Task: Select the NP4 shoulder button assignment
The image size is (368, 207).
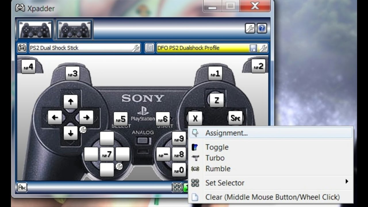Action: pyautogui.click(x=28, y=67)
